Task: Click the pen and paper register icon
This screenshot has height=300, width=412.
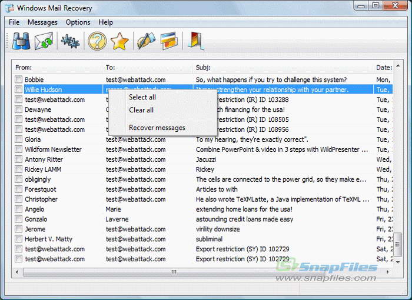Action: coord(146,41)
